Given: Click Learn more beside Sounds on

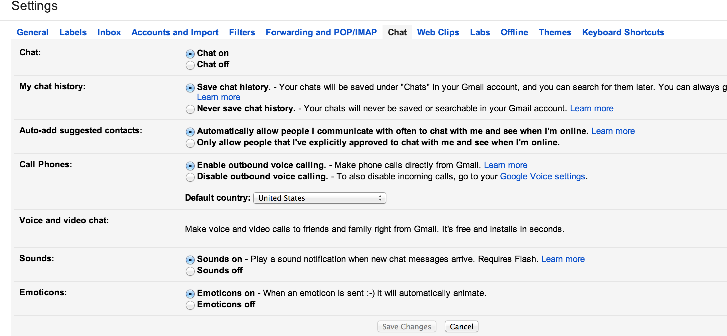Looking at the screenshot, I should point(563,259).
